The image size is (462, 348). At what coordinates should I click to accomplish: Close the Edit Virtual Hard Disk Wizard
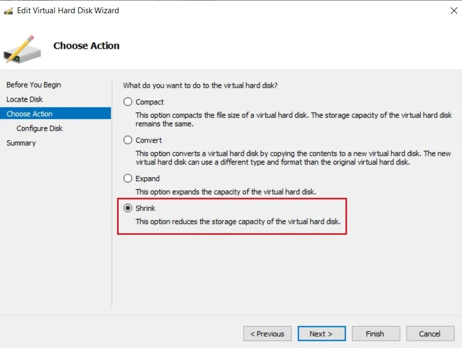pyautogui.click(x=454, y=11)
